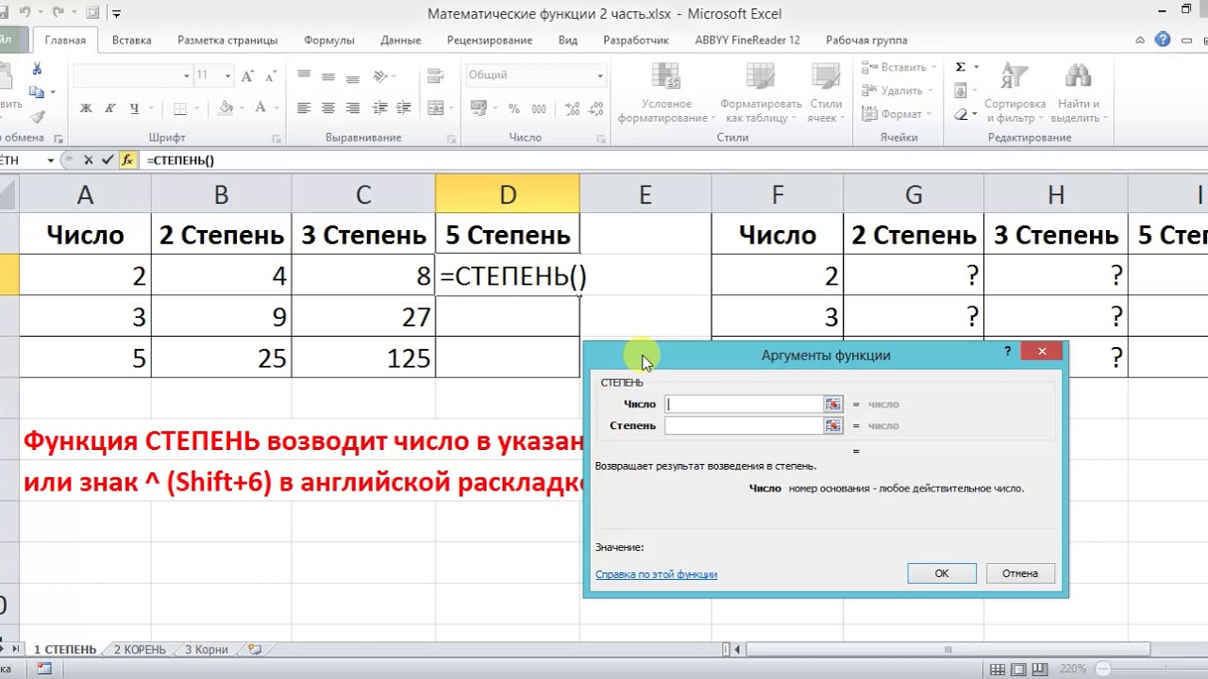Click the Вставить cells button

[898, 68]
